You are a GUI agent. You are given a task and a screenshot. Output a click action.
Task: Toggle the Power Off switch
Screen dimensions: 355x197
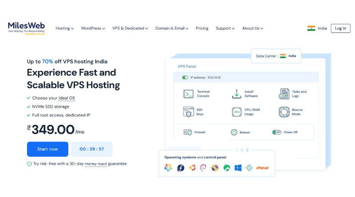[x=276, y=132]
